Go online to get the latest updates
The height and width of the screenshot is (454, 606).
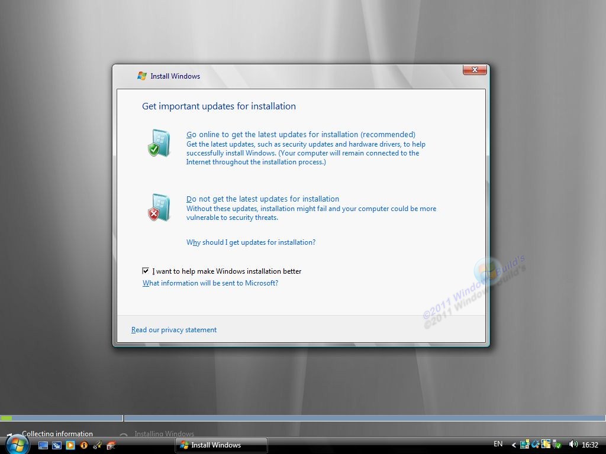(301, 134)
